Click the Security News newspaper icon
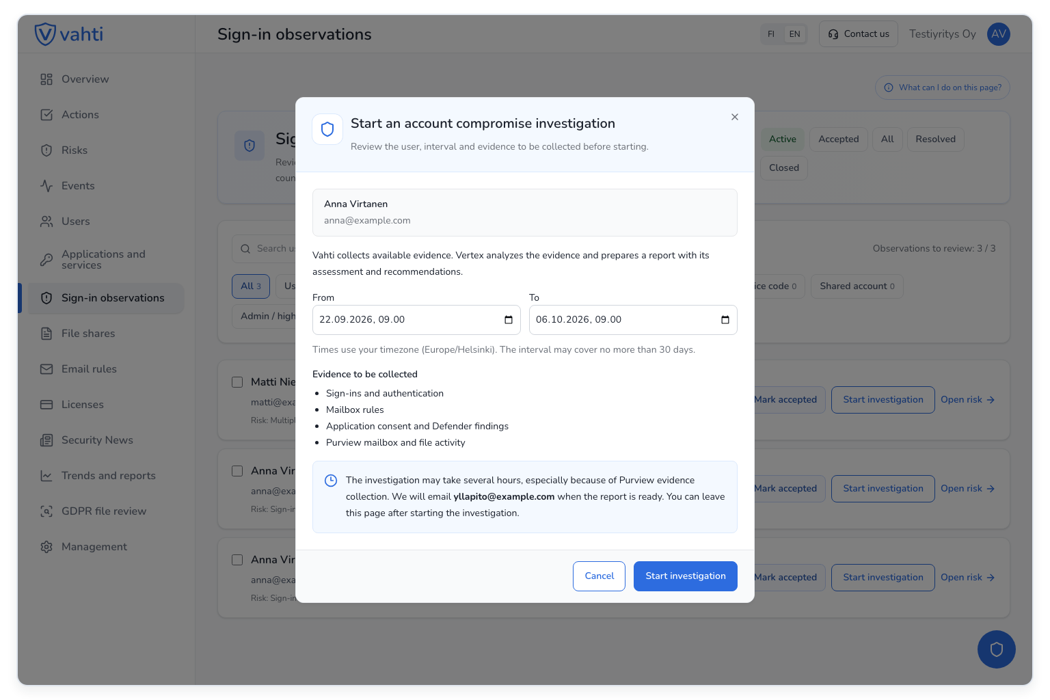The image size is (1050, 700). [46, 440]
